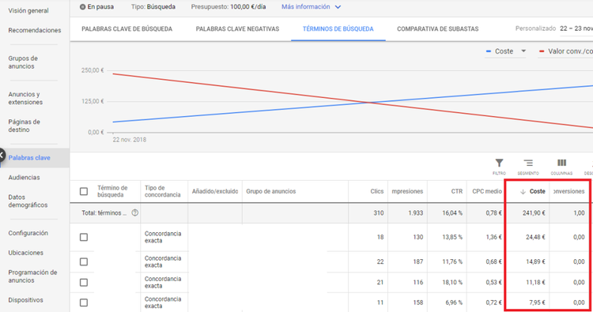Click the cost cell 24,48 €
The width and height of the screenshot is (593, 312).
pyautogui.click(x=535, y=237)
